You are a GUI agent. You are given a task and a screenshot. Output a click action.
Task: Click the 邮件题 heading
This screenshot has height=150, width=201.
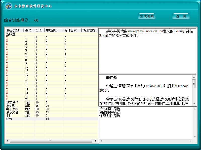coord(111,78)
